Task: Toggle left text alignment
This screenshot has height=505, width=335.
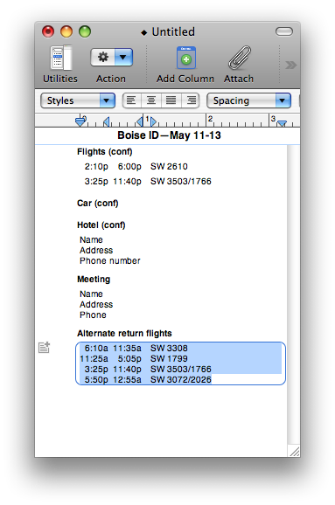Action: 131,100
